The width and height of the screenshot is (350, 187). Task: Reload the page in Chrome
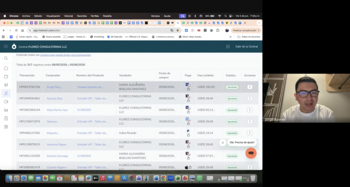click(x=17, y=30)
